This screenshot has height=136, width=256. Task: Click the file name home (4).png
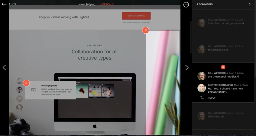86,4
